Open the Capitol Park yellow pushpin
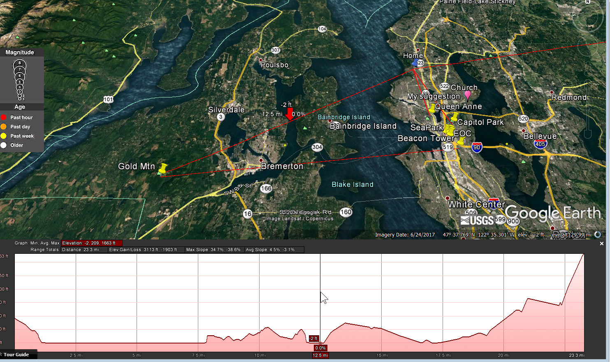 (x=455, y=117)
